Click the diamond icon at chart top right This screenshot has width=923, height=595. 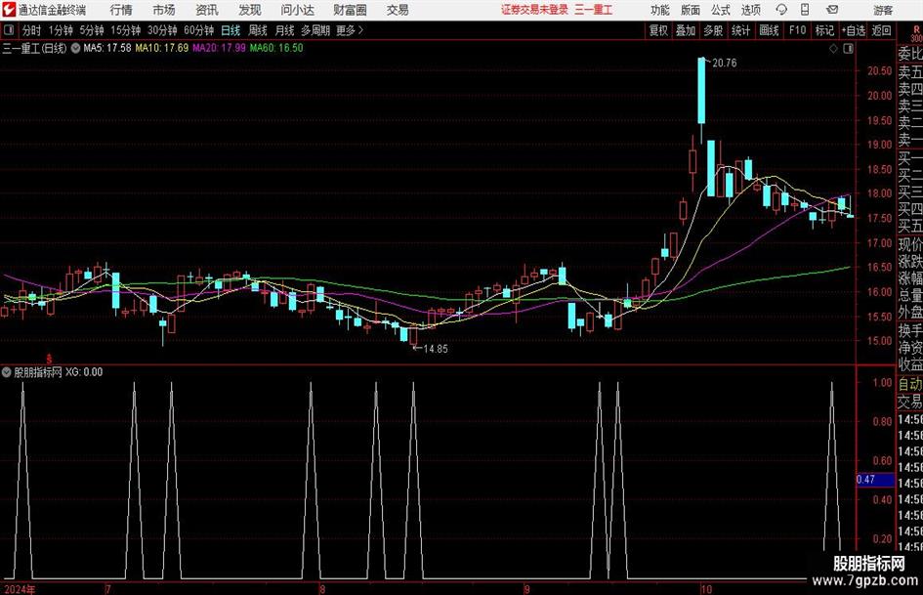click(833, 49)
